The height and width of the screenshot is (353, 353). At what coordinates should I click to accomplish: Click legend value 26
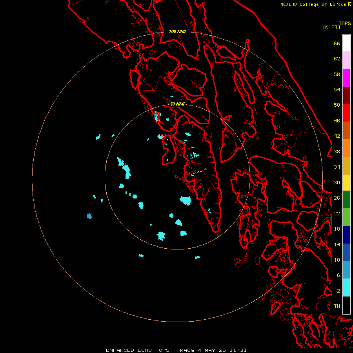(337, 198)
